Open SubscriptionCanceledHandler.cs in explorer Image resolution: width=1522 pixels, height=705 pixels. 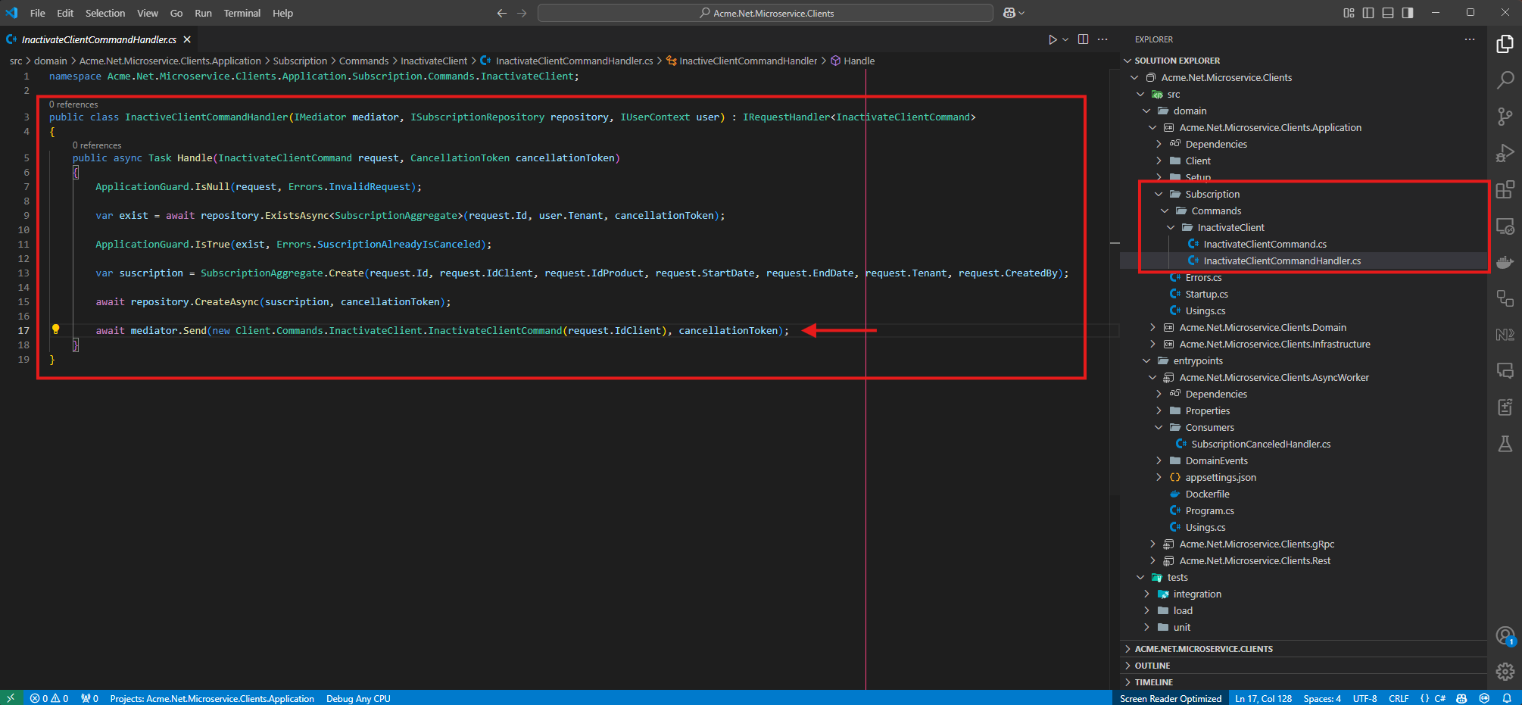1261,444
